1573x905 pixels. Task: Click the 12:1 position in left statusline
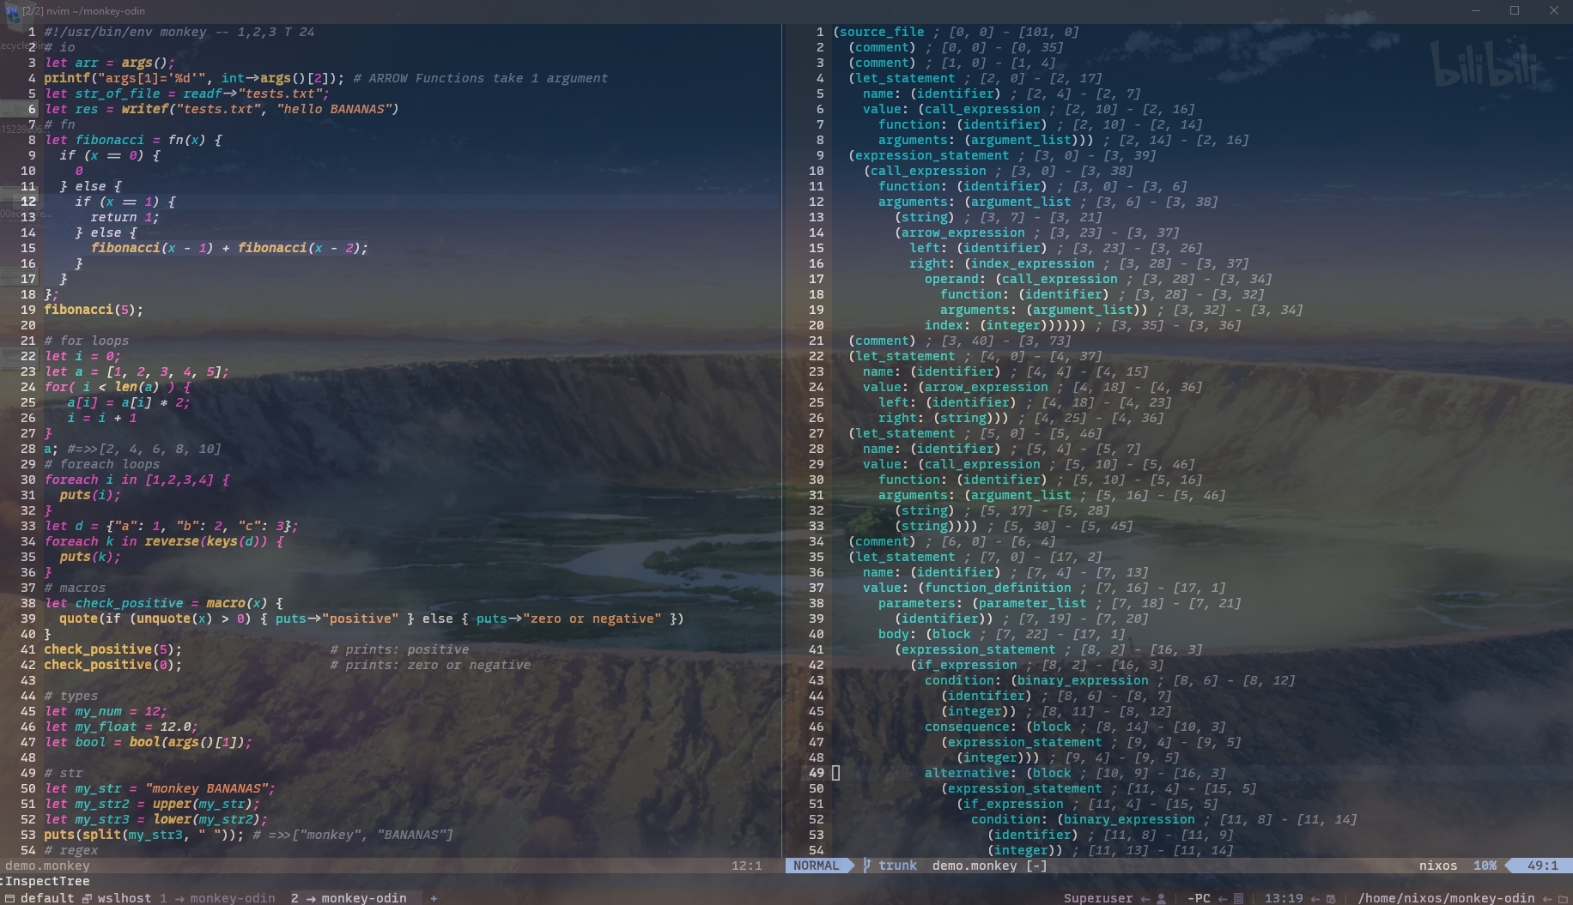[746, 866]
